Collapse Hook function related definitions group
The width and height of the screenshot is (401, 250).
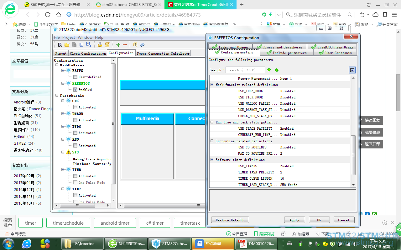(x=212, y=85)
